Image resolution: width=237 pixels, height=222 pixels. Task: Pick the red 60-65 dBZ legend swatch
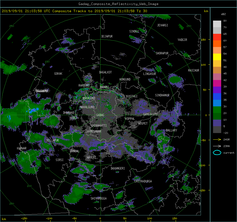(217, 37)
